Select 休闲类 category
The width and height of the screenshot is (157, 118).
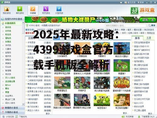coord(8,45)
